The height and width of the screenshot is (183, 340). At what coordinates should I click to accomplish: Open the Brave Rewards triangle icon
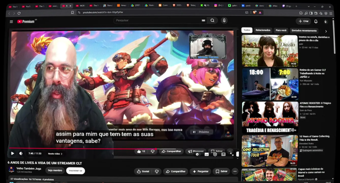[x=260, y=12]
